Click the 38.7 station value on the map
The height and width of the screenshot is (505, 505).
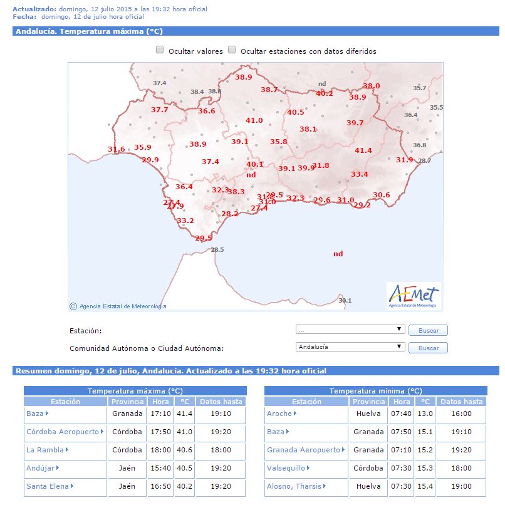(269, 90)
